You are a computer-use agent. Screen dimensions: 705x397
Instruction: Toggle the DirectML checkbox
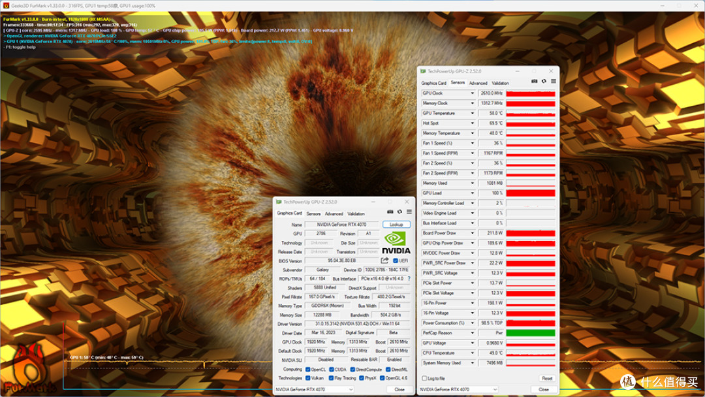[x=388, y=370]
